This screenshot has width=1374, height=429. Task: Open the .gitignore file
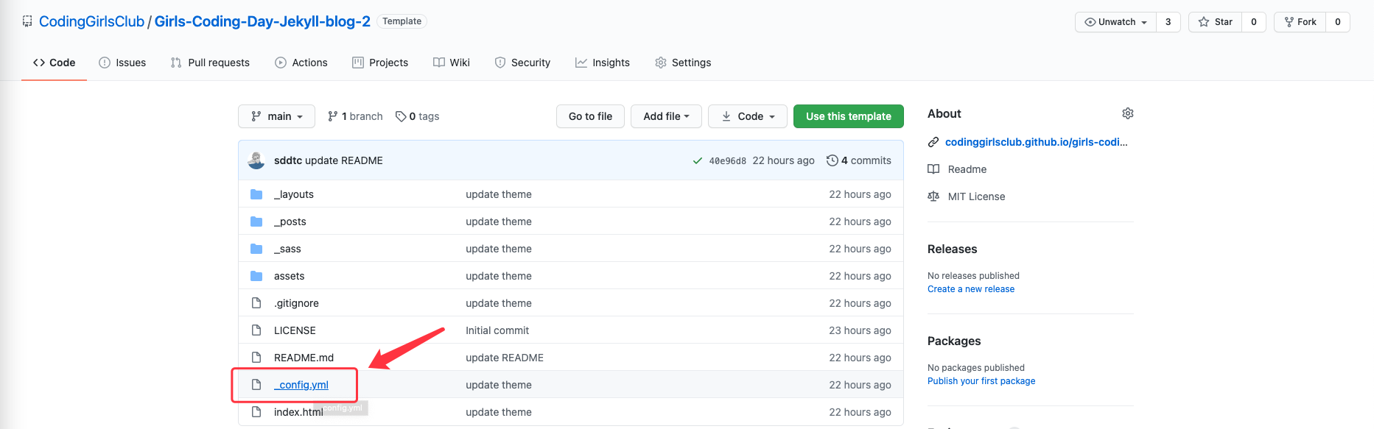[296, 303]
